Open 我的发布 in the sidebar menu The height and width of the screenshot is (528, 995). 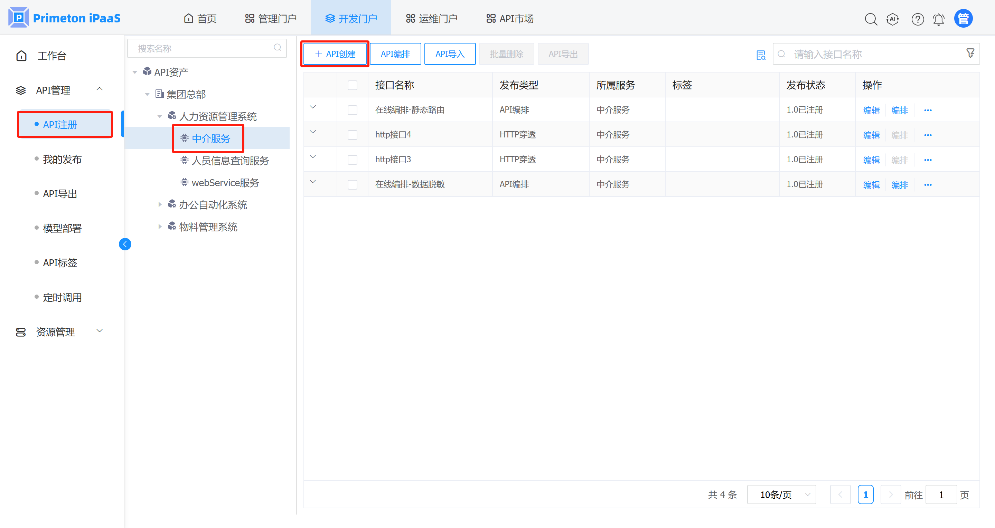(62, 159)
